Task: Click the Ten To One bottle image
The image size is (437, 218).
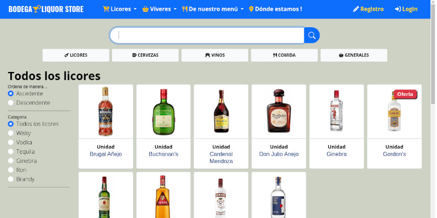Action: [278, 197]
